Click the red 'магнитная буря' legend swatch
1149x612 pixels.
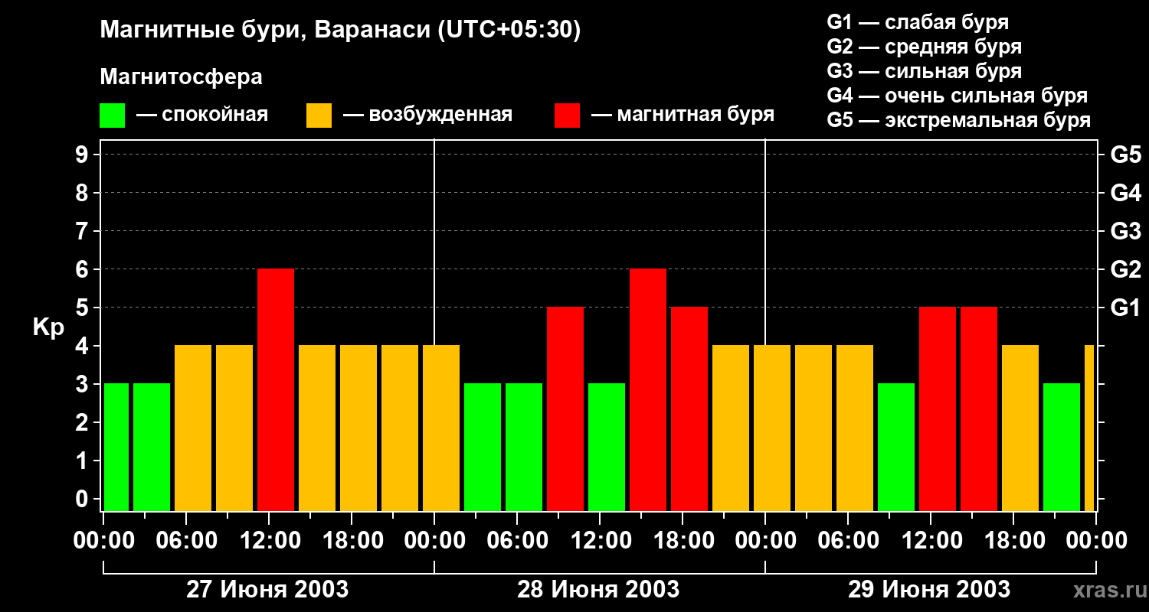click(567, 116)
